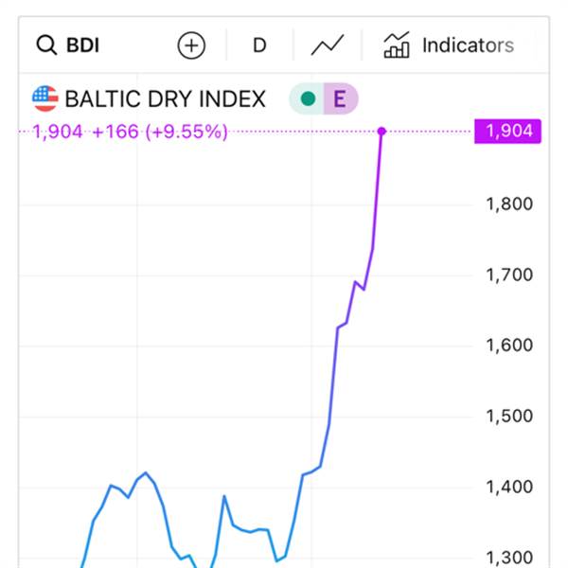The width and height of the screenshot is (568, 568).
Task: Click the purple 1,904 price label
Action: (x=507, y=132)
